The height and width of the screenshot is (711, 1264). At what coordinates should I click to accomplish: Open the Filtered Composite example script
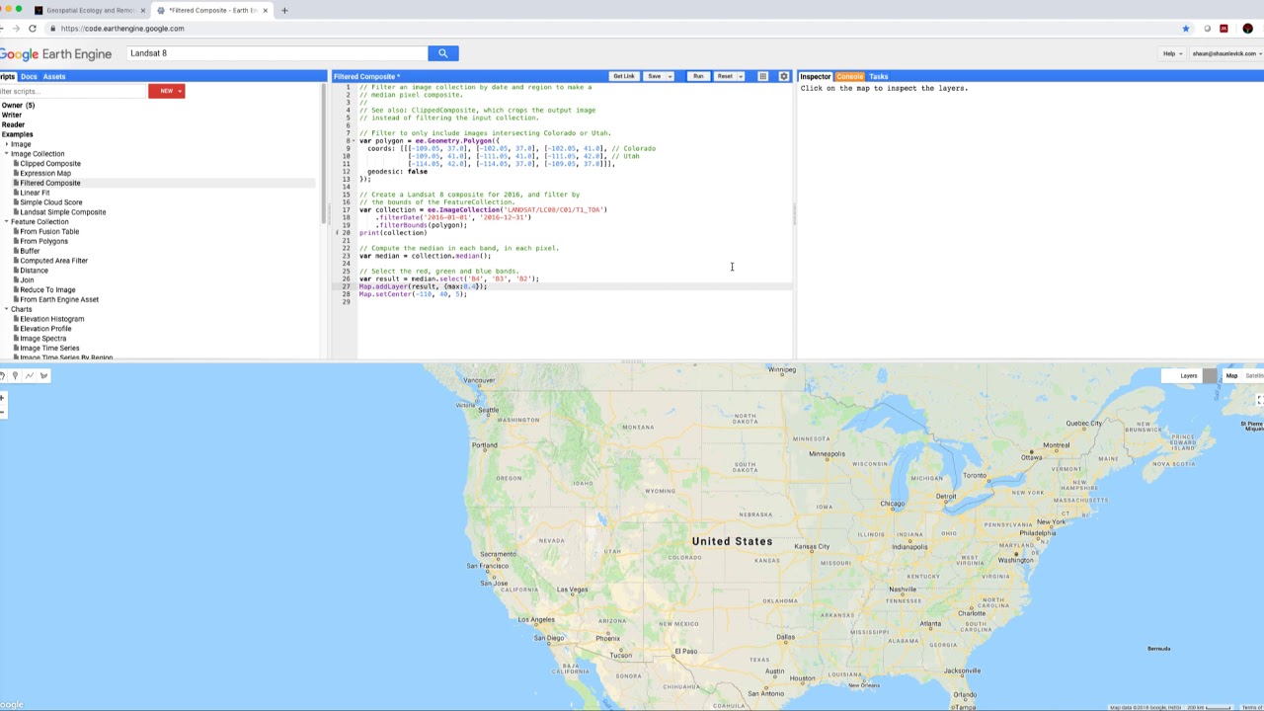50,183
